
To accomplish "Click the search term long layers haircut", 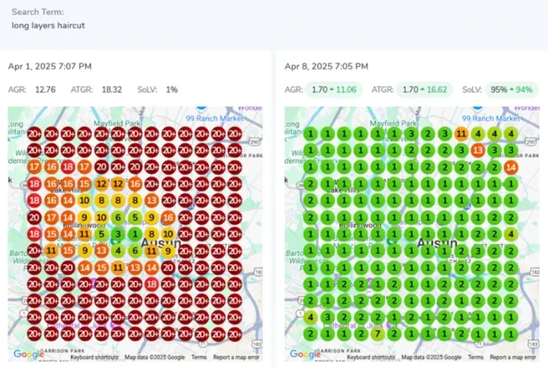I will [48, 25].
